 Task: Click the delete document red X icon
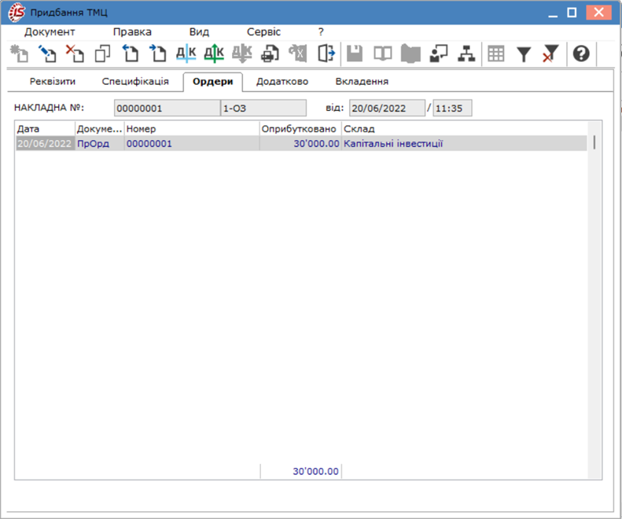pos(75,53)
